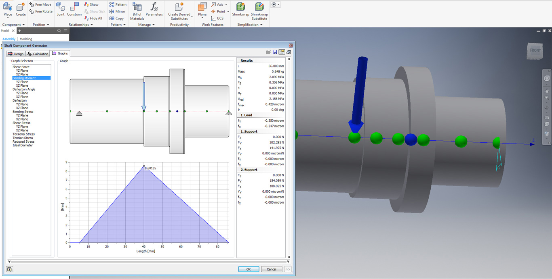Screen dimensions: 552x279
Task: Open the Point dropdown arrow
Action: 228,11
